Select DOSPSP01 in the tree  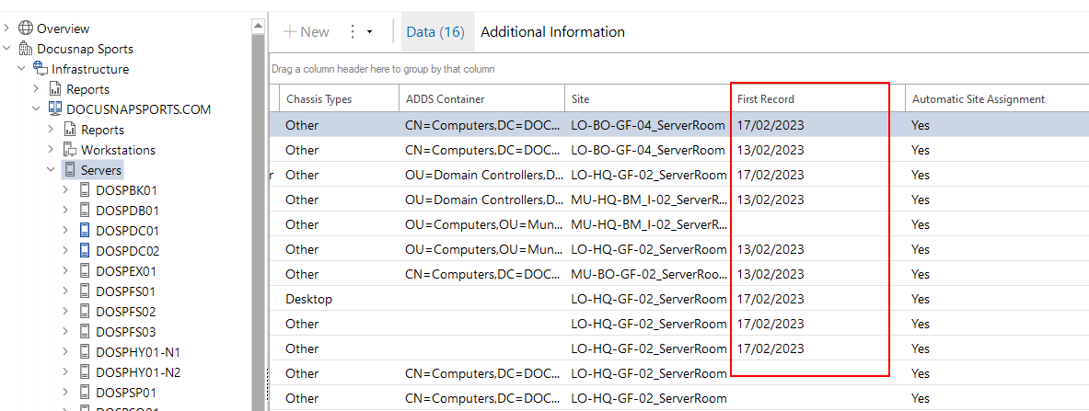pyautogui.click(x=126, y=391)
